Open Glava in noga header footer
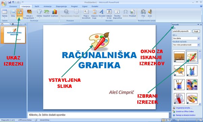The height and width of the screenshot is (122, 203). pyautogui.click(x=94, y=14)
